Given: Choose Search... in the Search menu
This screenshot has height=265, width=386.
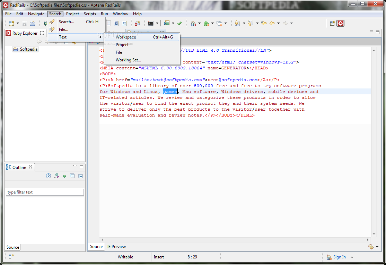Looking at the screenshot, I should (77, 22).
